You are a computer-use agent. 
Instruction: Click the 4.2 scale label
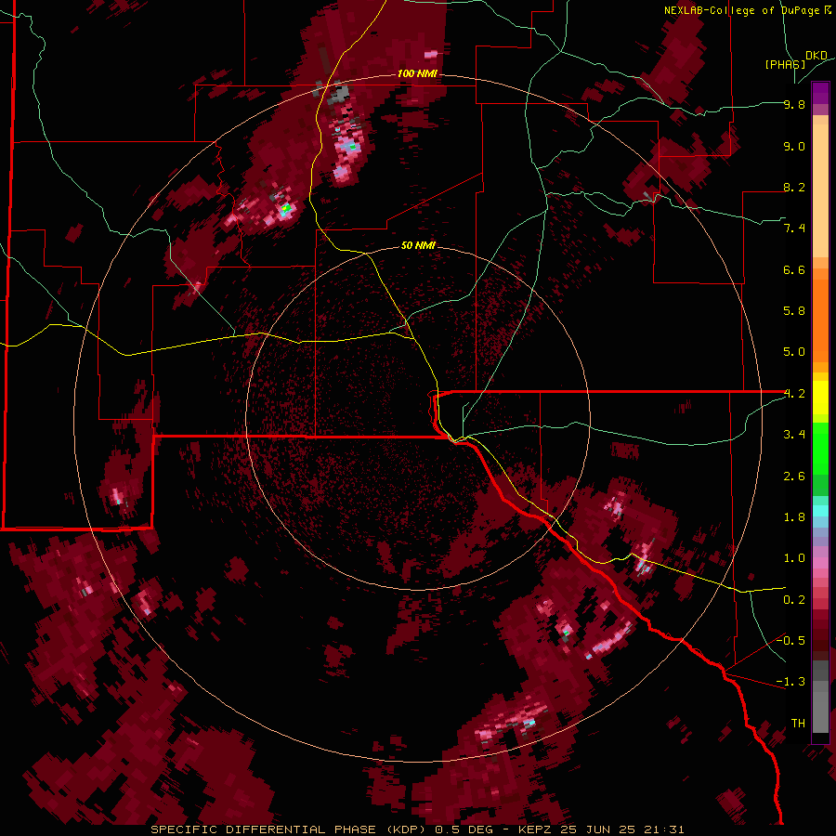794,394
